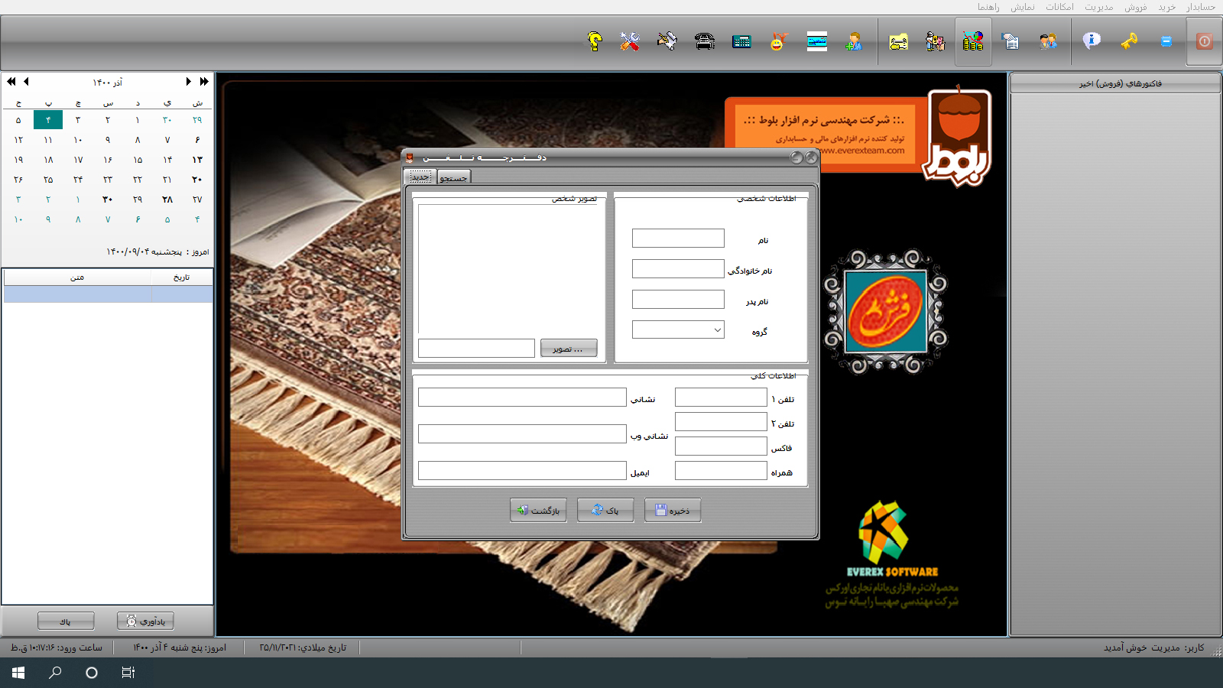Open the calculator from the toolbar
The height and width of the screenshot is (688, 1223).
741,41
